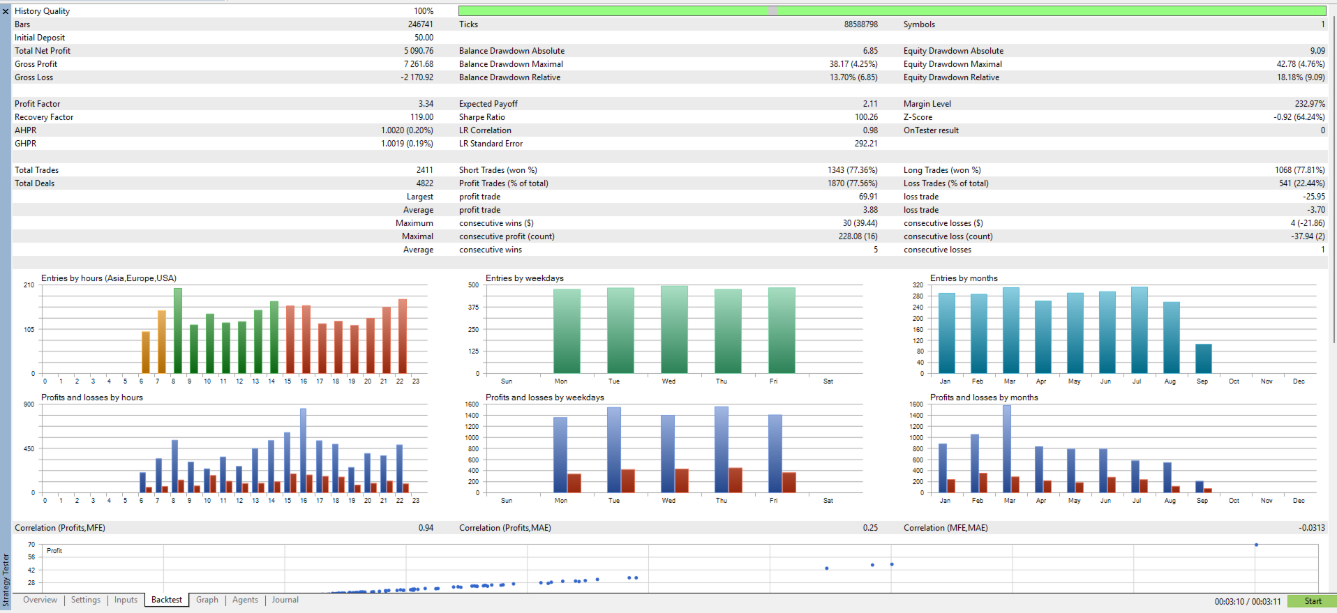The width and height of the screenshot is (1337, 613).
Task: Click the History Quality green progress bar
Action: pyautogui.click(x=892, y=10)
